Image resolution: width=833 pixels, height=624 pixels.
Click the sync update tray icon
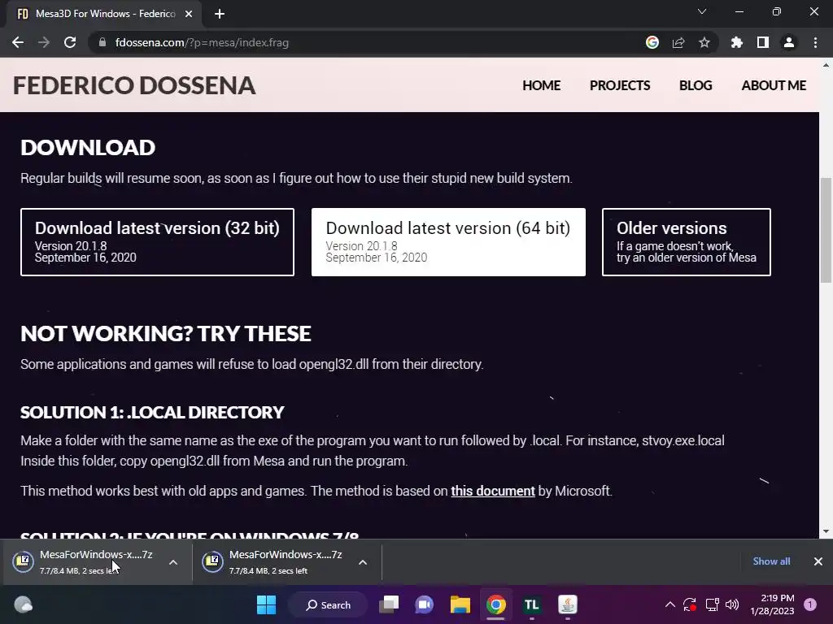(x=690, y=604)
